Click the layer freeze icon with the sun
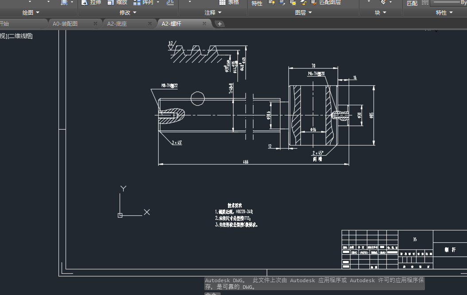The width and height of the screenshot is (467, 295). [x=293, y=2]
